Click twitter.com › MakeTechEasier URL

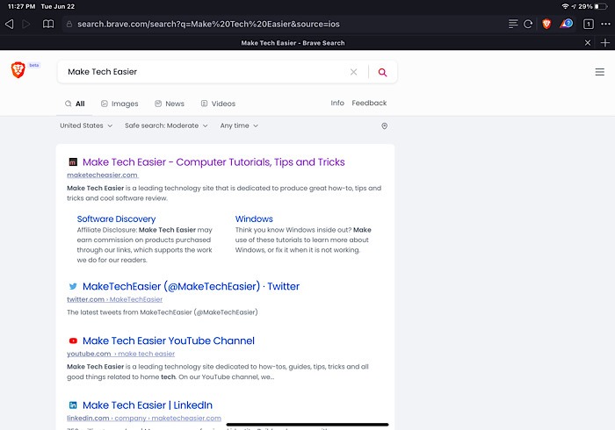click(114, 299)
